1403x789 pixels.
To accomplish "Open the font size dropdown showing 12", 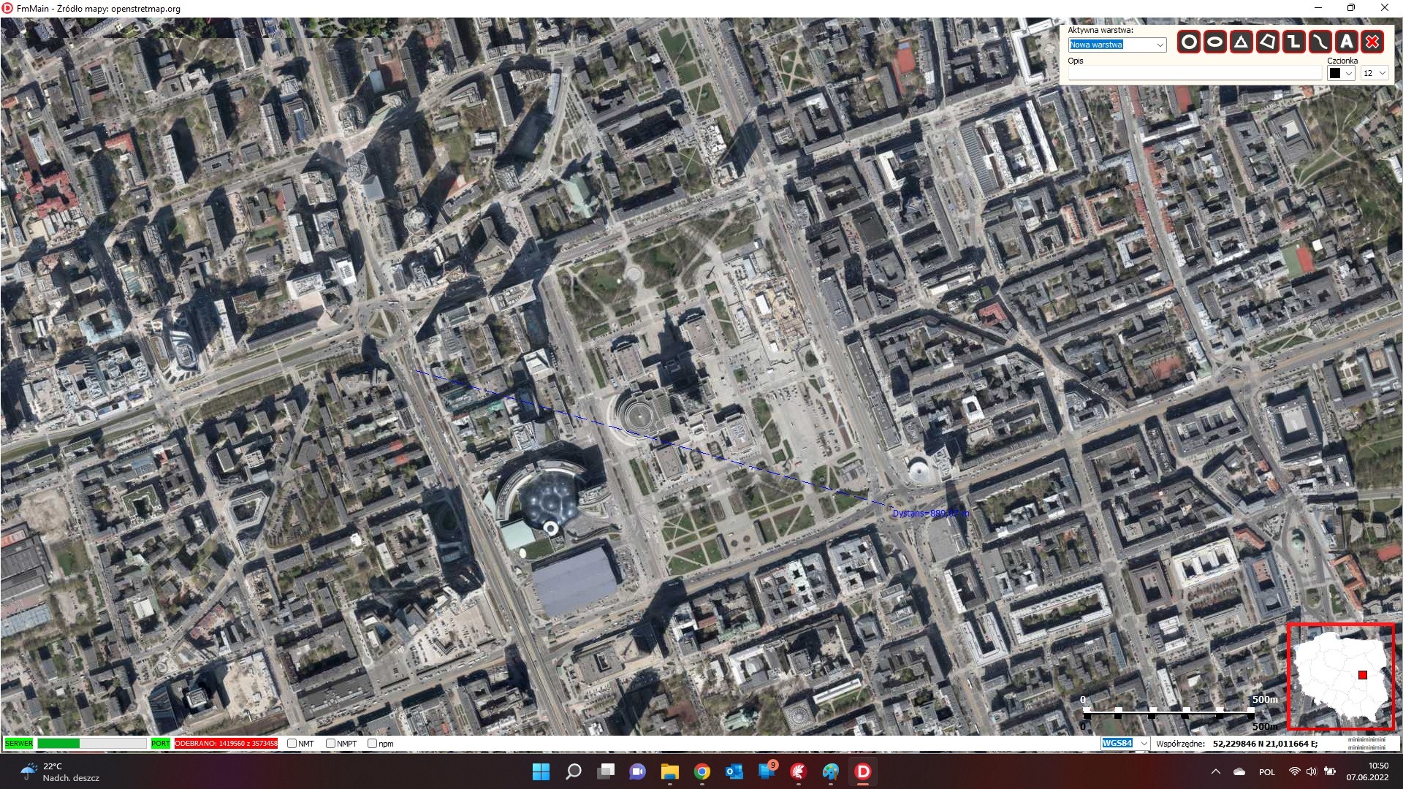I will click(1373, 73).
